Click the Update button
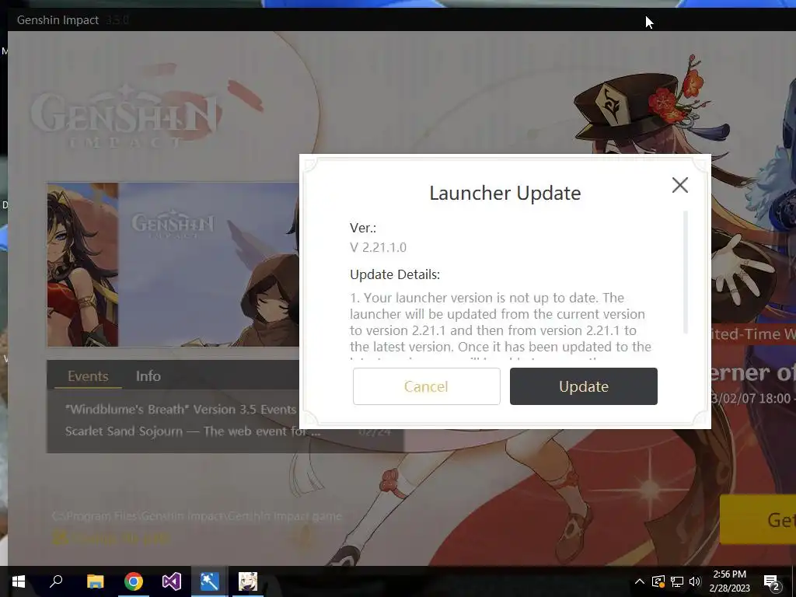796x597 pixels. pyautogui.click(x=583, y=386)
